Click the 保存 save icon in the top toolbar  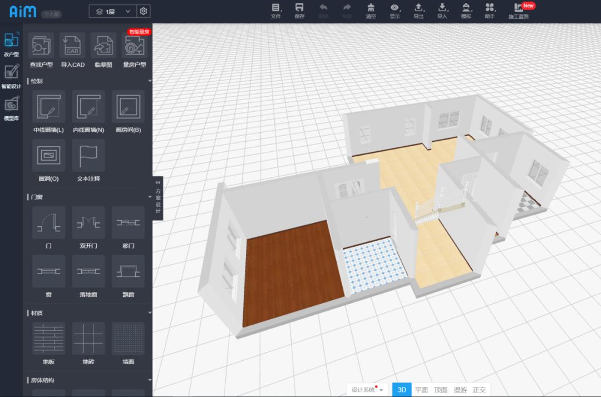(299, 10)
